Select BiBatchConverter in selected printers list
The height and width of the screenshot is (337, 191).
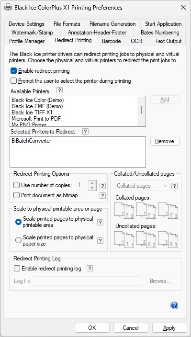click(x=32, y=141)
